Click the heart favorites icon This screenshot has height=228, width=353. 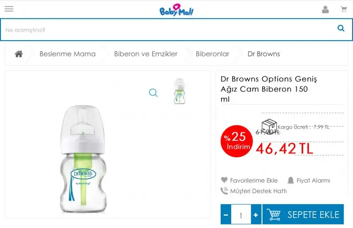[x=225, y=180]
